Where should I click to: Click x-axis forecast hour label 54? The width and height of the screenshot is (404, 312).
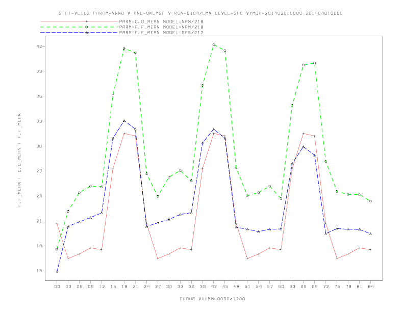(259, 287)
